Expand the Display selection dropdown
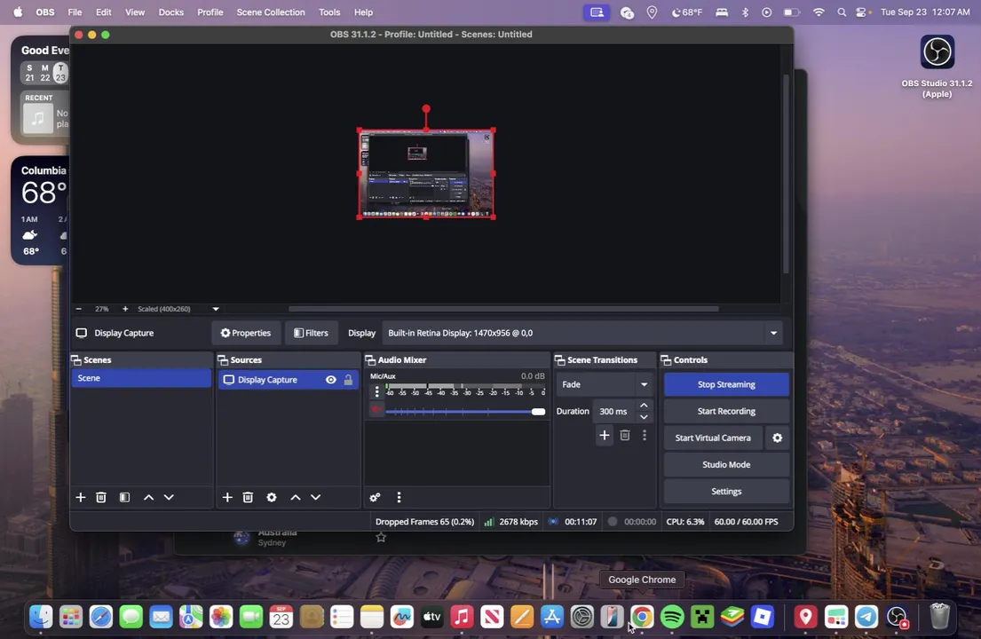 773,333
